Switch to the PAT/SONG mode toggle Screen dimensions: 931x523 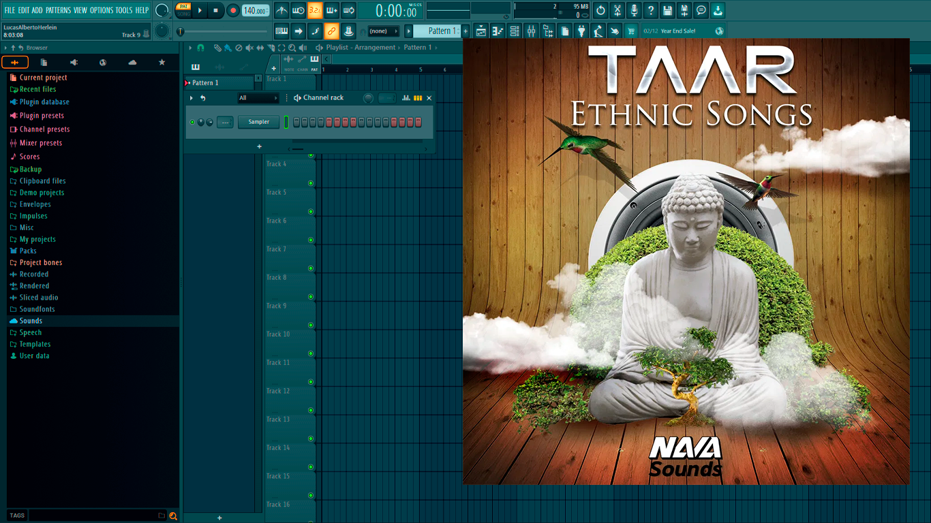[x=183, y=10]
